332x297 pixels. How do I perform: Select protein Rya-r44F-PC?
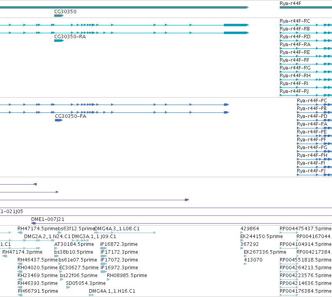(x=312, y=101)
